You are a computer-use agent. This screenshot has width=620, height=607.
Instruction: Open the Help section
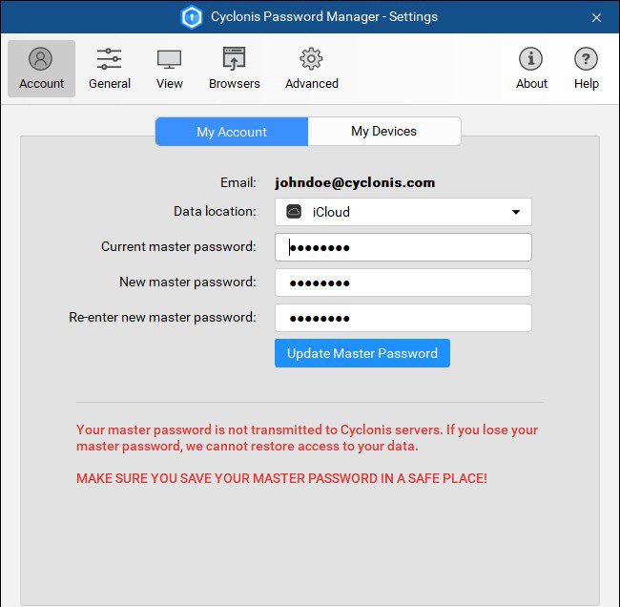coord(586,69)
